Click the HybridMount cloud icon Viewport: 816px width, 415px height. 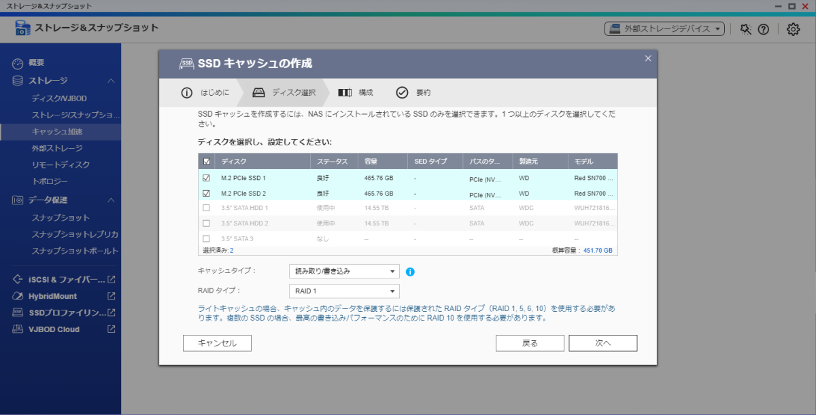(18, 296)
